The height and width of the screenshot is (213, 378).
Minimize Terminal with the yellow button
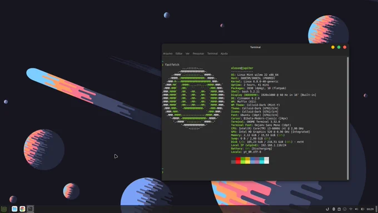(x=333, y=47)
